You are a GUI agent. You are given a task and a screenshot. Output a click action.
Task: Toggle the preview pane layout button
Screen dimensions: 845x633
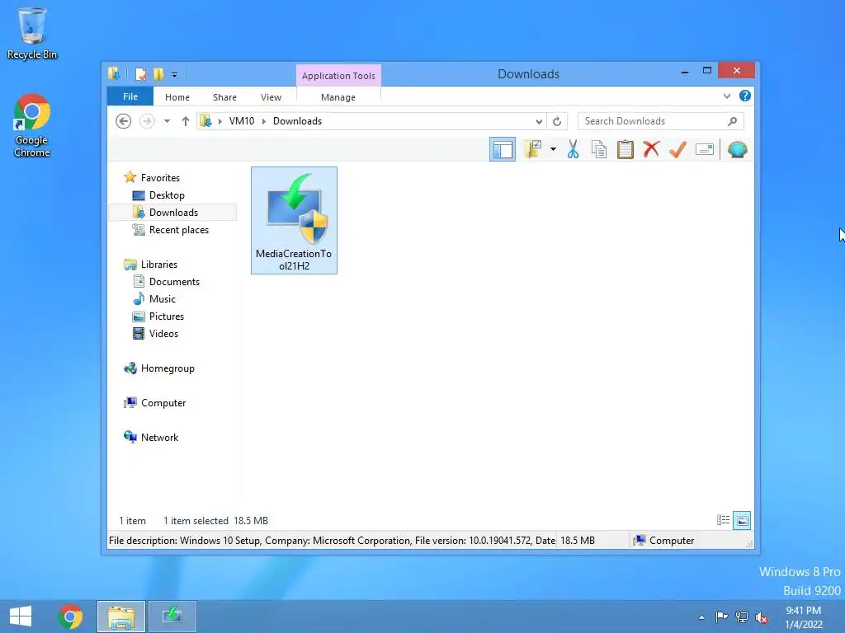503,150
